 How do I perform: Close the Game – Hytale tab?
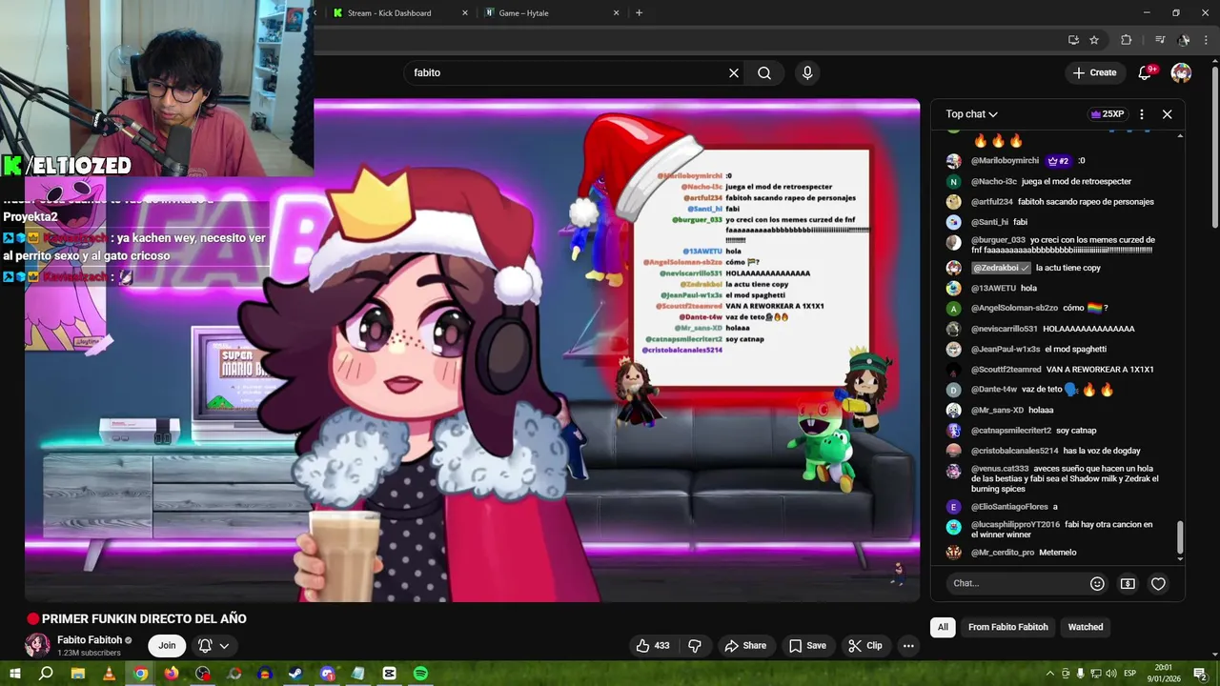616,12
